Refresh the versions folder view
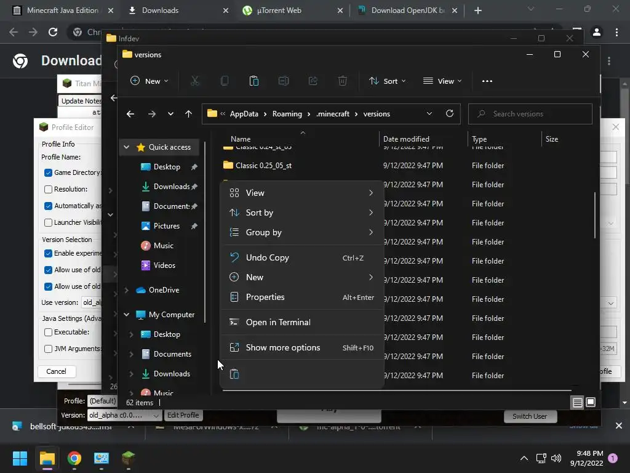This screenshot has width=630, height=473. pos(450,113)
